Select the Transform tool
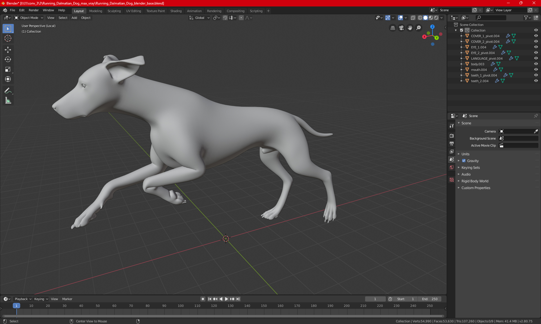Viewport: 541px width, 324px height. coord(8,79)
